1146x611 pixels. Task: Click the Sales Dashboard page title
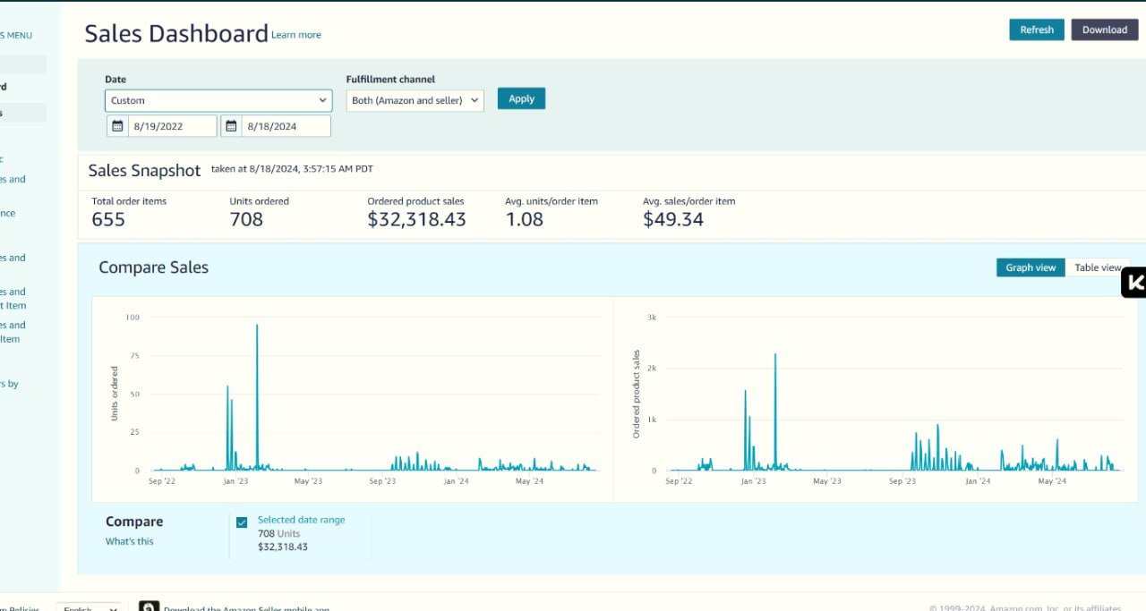click(176, 33)
